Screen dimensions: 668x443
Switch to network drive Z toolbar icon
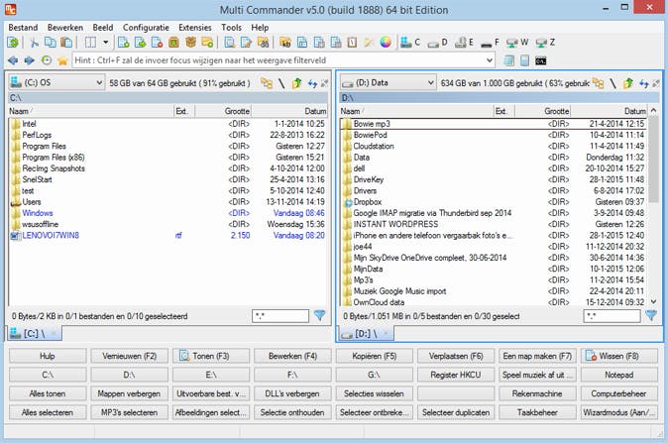pos(545,43)
